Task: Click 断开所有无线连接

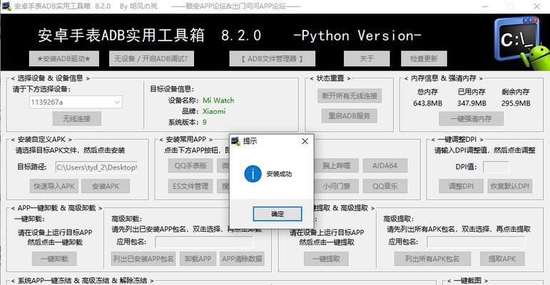Action: 350,95
